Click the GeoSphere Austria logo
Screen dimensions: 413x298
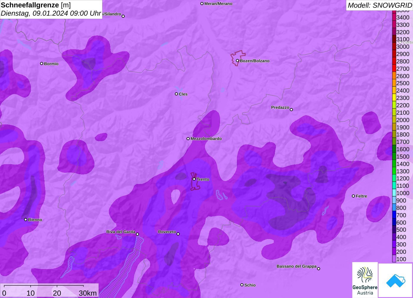[365, 280]
